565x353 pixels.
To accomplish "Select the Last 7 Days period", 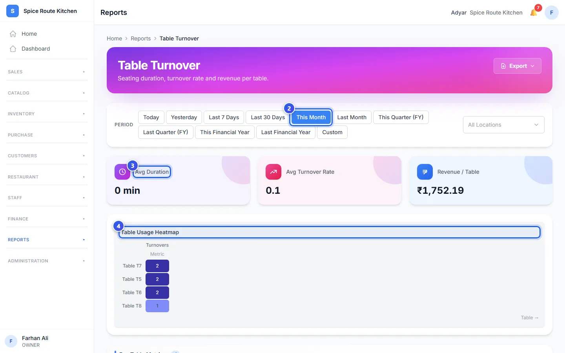I will (224, 117).
